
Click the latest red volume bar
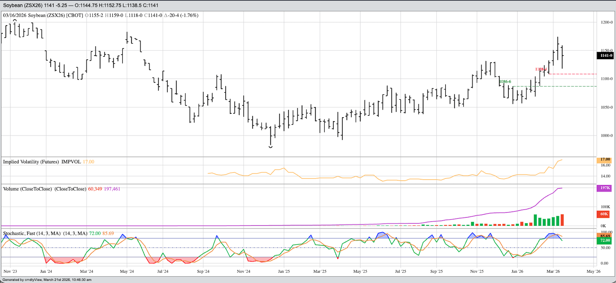tap(562, 220)
